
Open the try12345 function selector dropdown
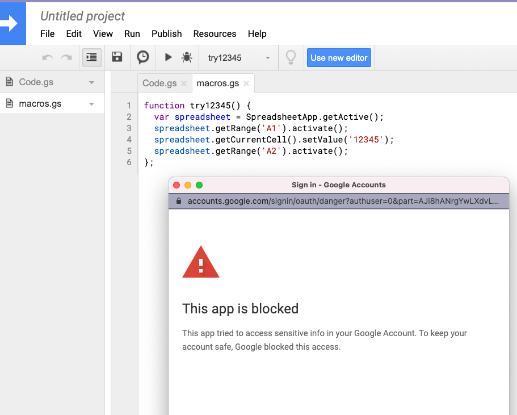coord(238,58)
